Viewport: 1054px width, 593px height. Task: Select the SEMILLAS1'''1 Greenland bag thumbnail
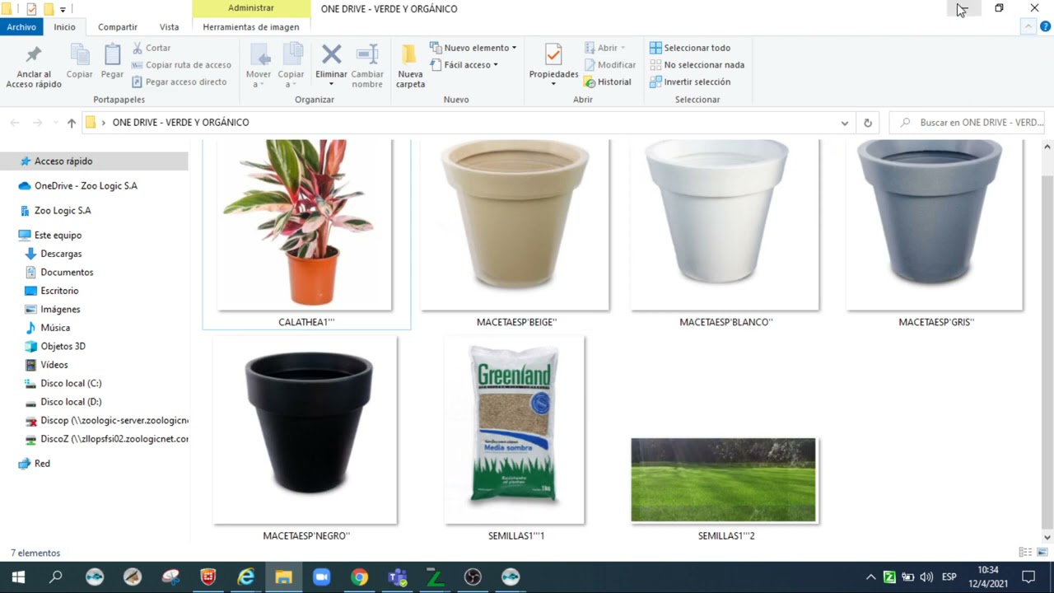click(515, 429)
